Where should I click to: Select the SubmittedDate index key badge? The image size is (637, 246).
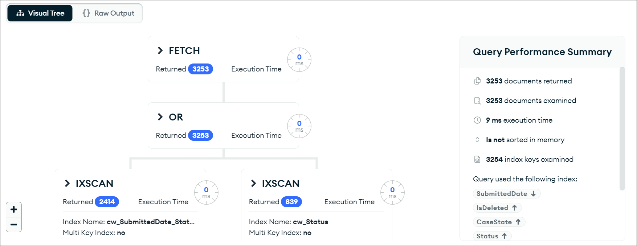pyautogui.click(x=507, y=194)
